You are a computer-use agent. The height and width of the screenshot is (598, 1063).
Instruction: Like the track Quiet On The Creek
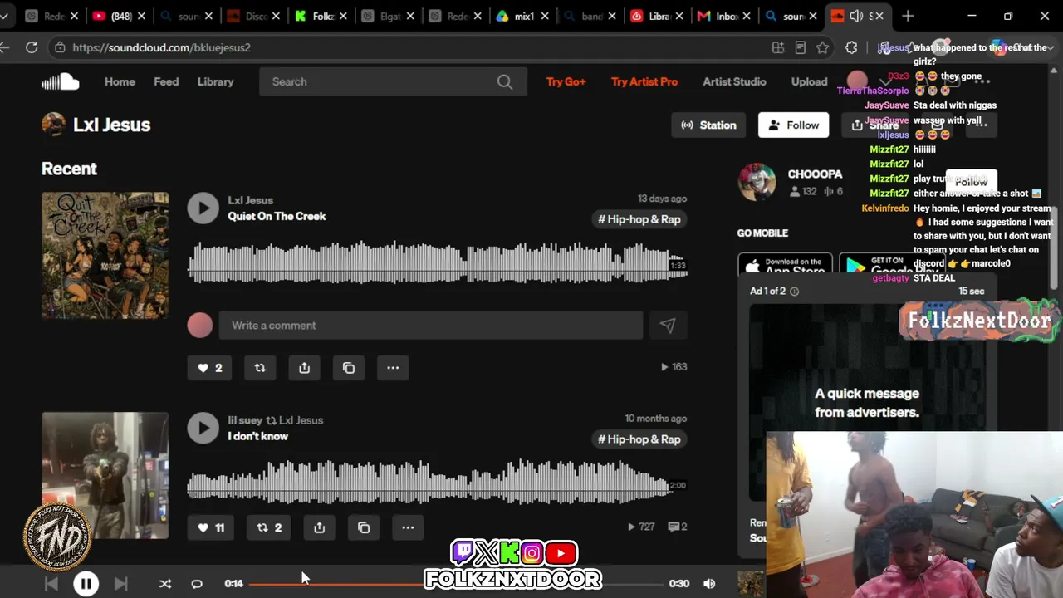click(x=210, y=368)
